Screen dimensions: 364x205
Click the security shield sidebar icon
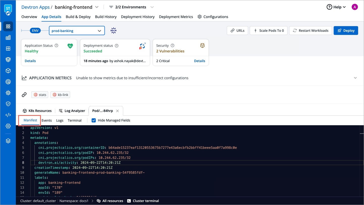point(8,104)
